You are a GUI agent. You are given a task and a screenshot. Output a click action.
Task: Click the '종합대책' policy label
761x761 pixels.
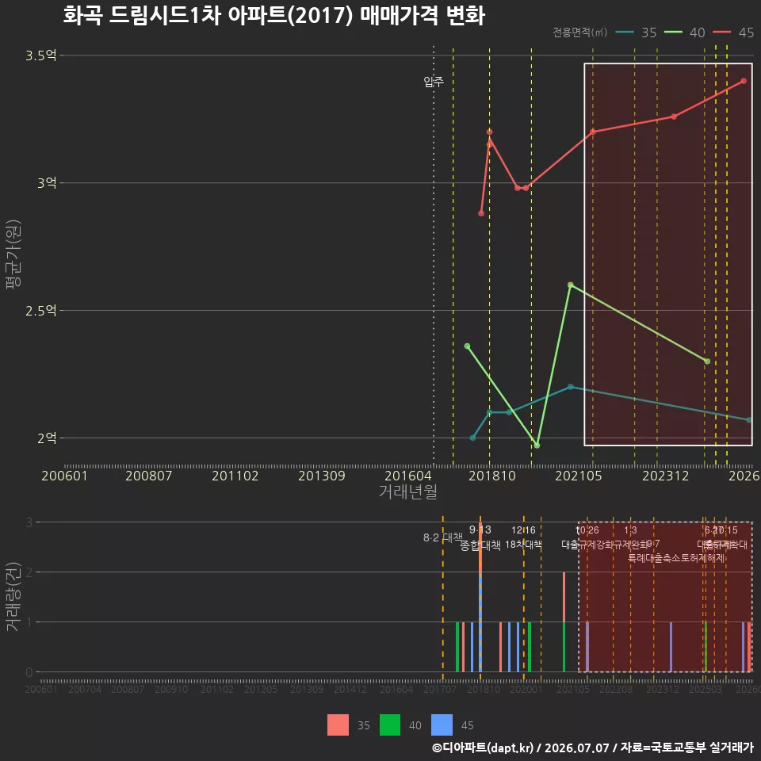tap(480, 545)
